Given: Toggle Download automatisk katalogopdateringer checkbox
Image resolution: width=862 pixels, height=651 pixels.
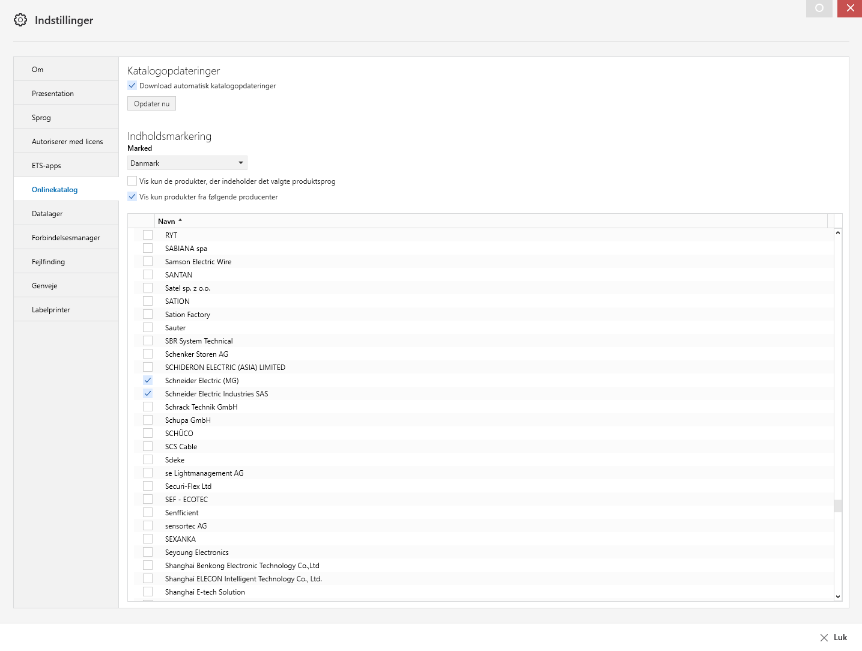Looking at the screenshot, I should click(132, 85).
